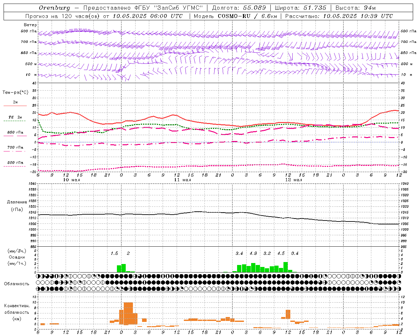Viewport: 418px width, 335px height.
Task: Click the precipitation total value "4.5"
Action: [x=281, y=254]
